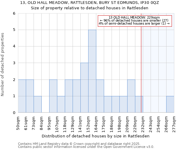Screen dimensions: 180x150
Task: Select the 277sqm x-axis tick label
Action: coord(174,123)
